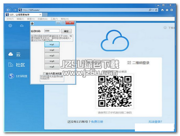Open the browser home icon

(x=162, y=10)
